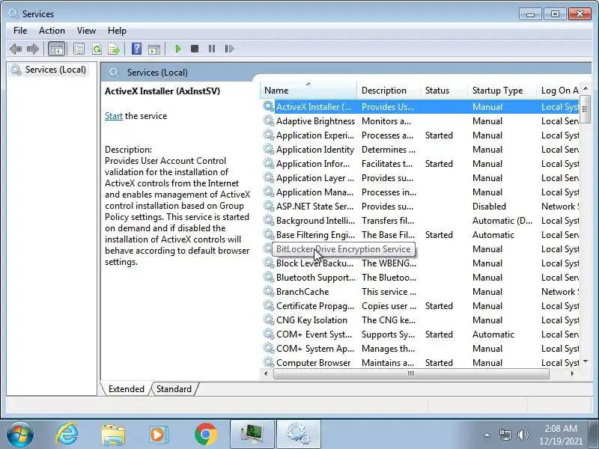Select the Certificate Propagation service
The width and height of the screenshot is (599, 449).
click(420, 306)
